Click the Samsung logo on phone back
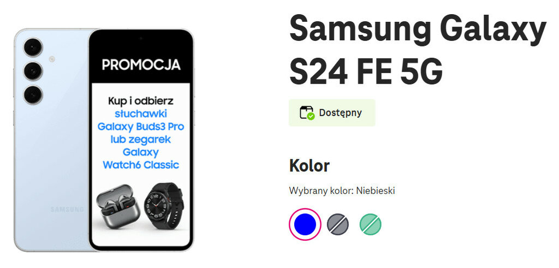This screenshot has height=268, width=559. 68,209
